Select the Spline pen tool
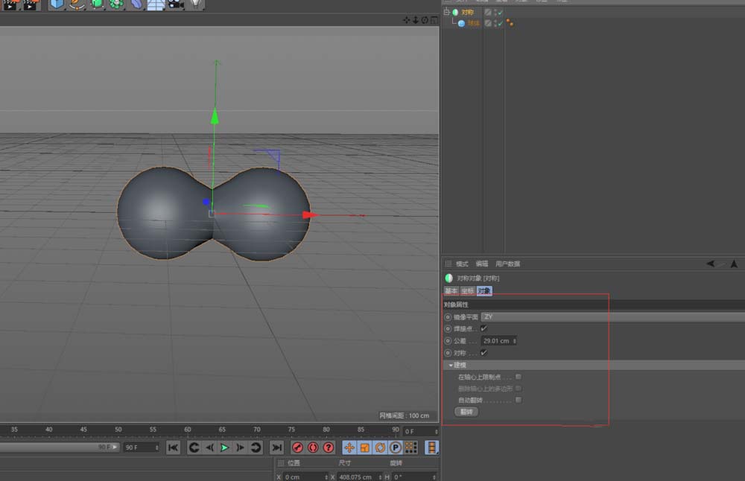 (77, 6)
